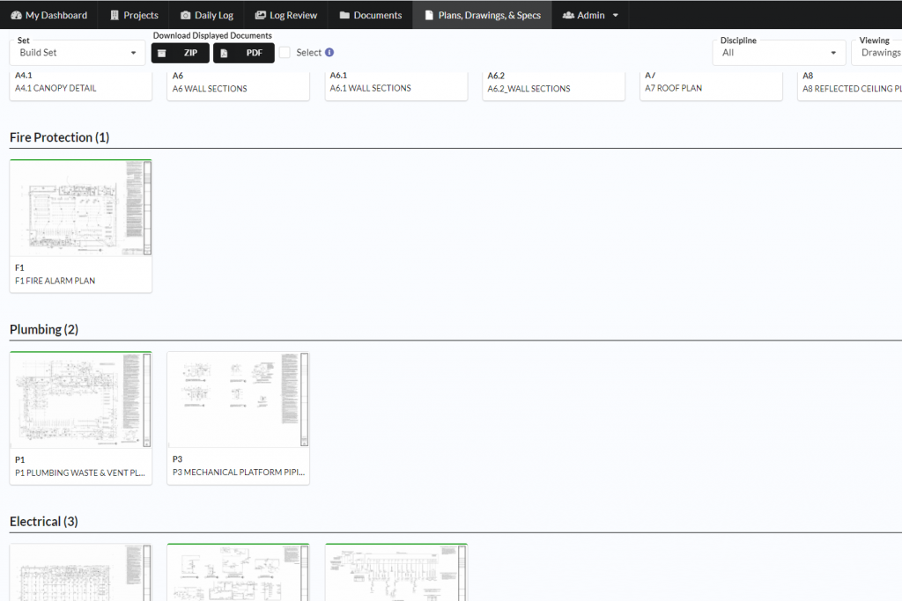This screenshot has width=902, height=601.
Task: Open the Set dropdown showing Build Set
Action: click(x=78, y=53)
